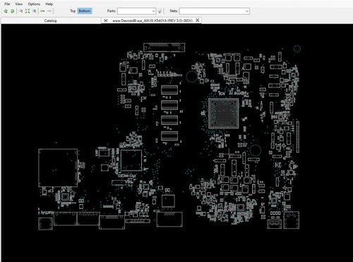The width and height of the screenshot is (353, 262).
Task: Open the Nets dropdown arrow
Action: [x=247, y=11]
